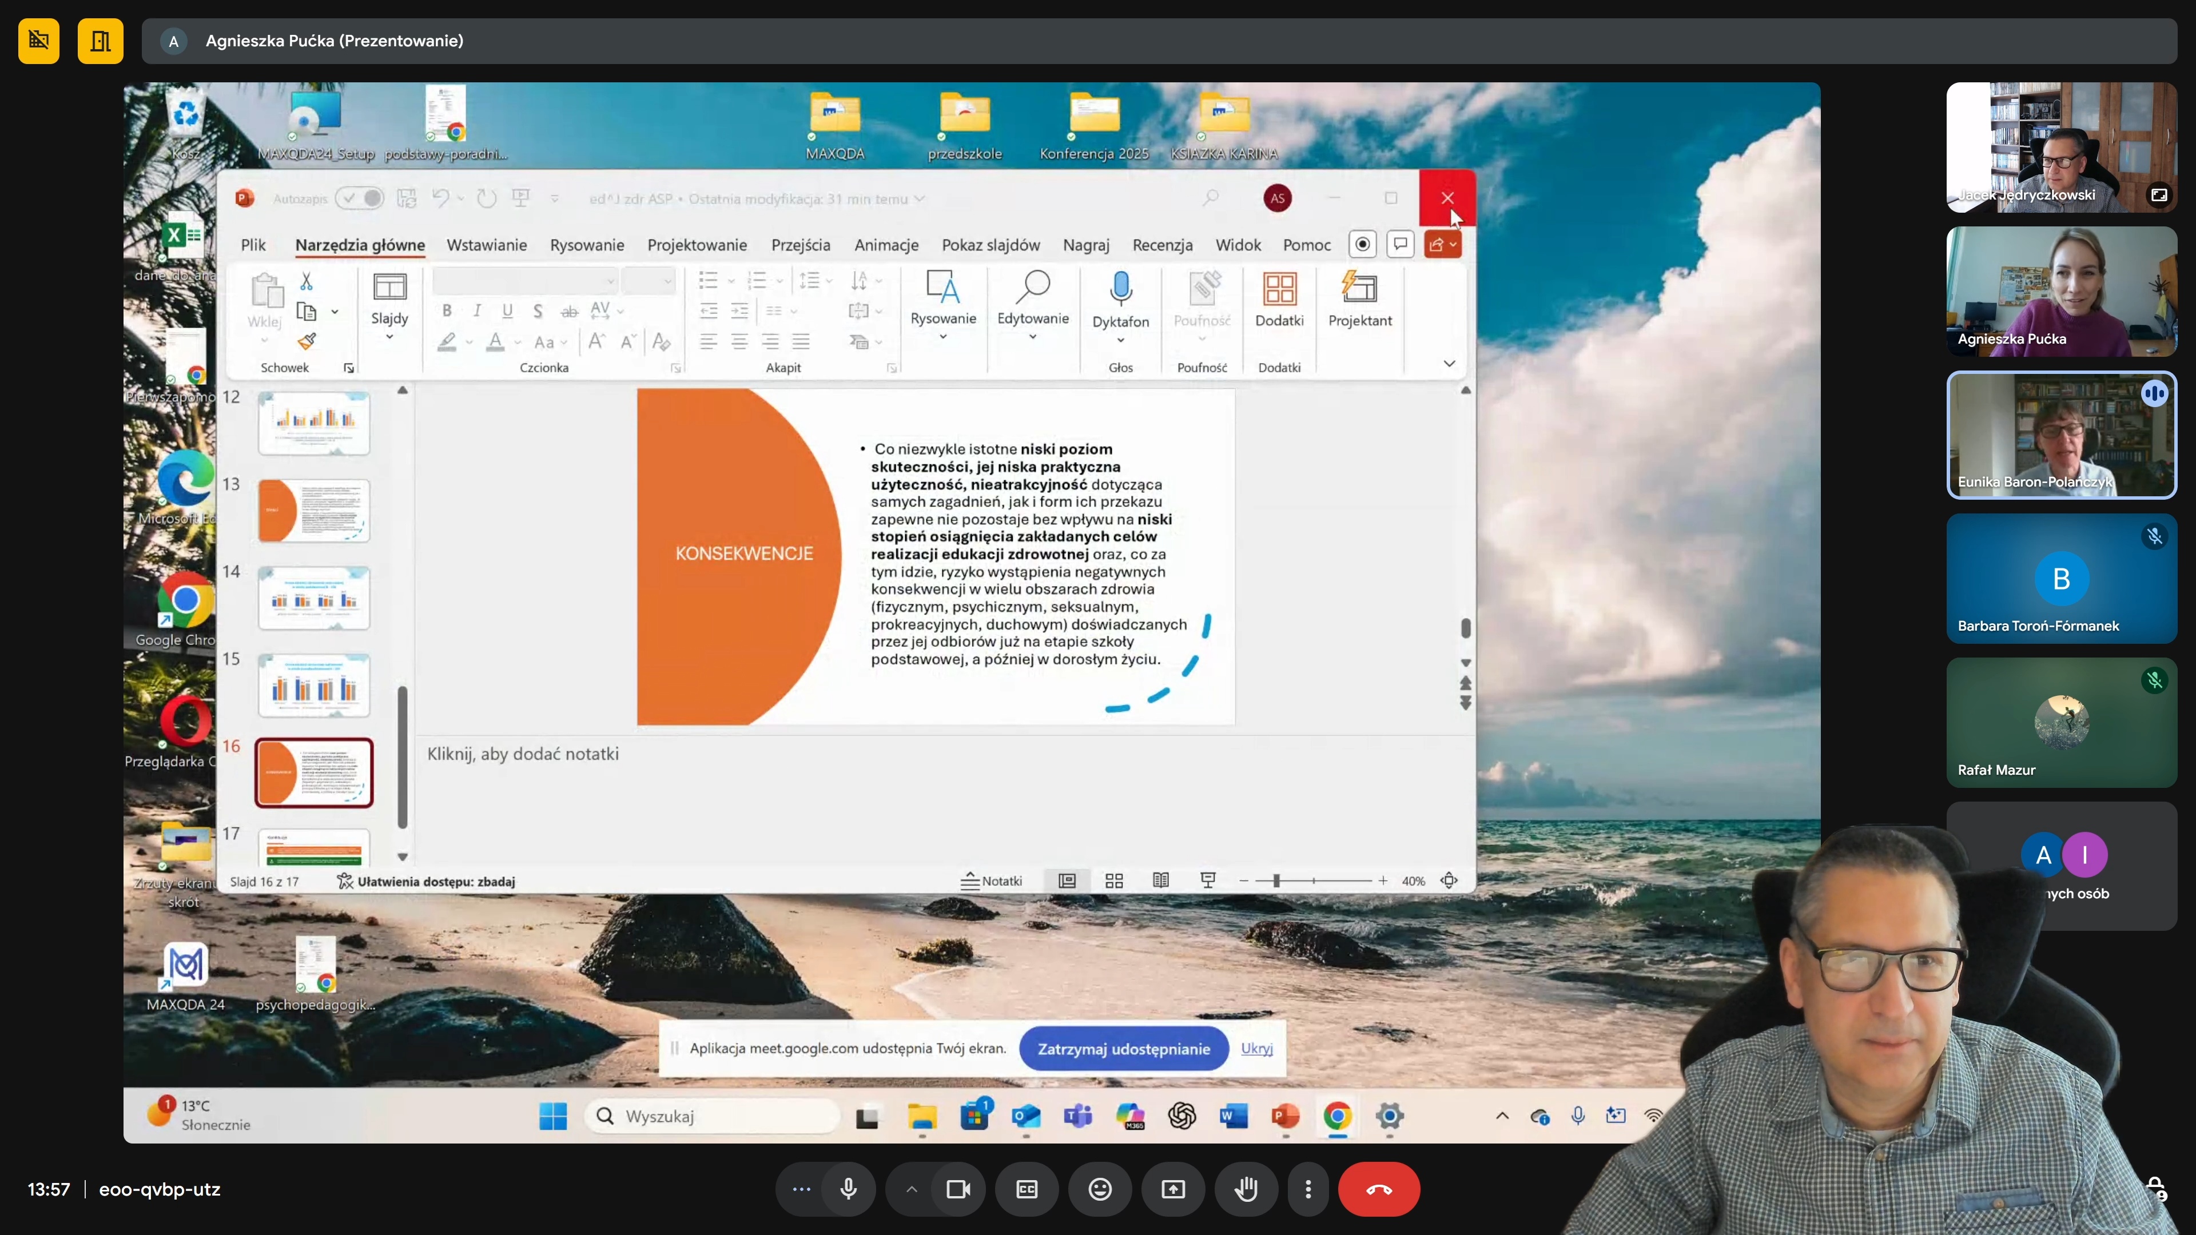This screenshot has width=2196, height=1235.
Task: Open the font size combo box
Action: [x=648, y=280]
